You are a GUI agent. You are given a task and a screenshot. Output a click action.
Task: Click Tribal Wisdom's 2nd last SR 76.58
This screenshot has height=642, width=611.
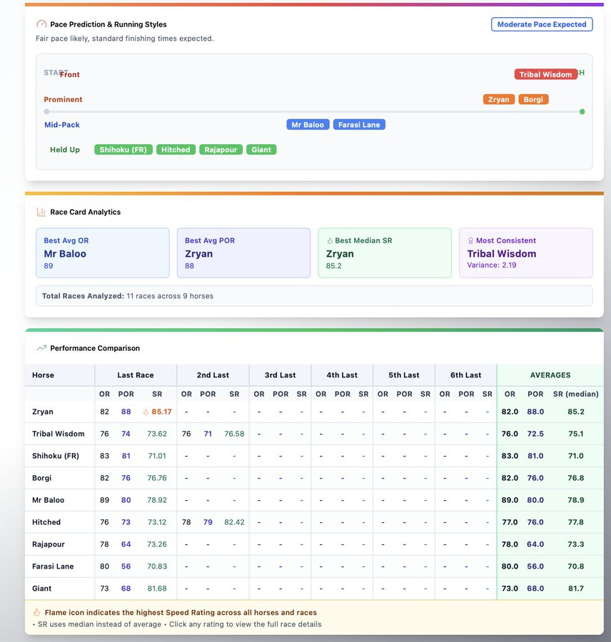[x=234, y=434]
